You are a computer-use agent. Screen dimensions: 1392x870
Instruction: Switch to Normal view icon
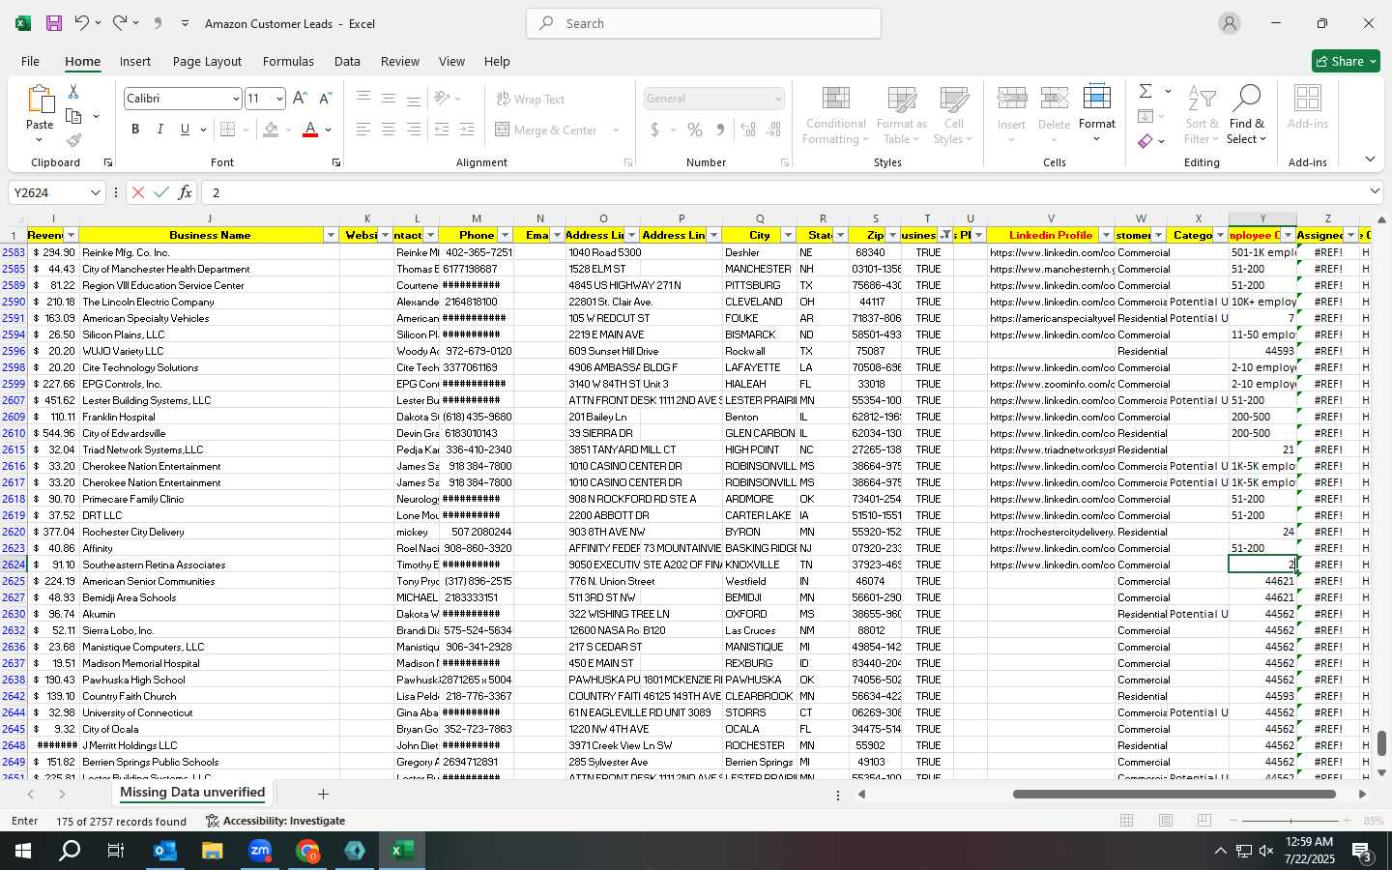[x=1127, y=821]
